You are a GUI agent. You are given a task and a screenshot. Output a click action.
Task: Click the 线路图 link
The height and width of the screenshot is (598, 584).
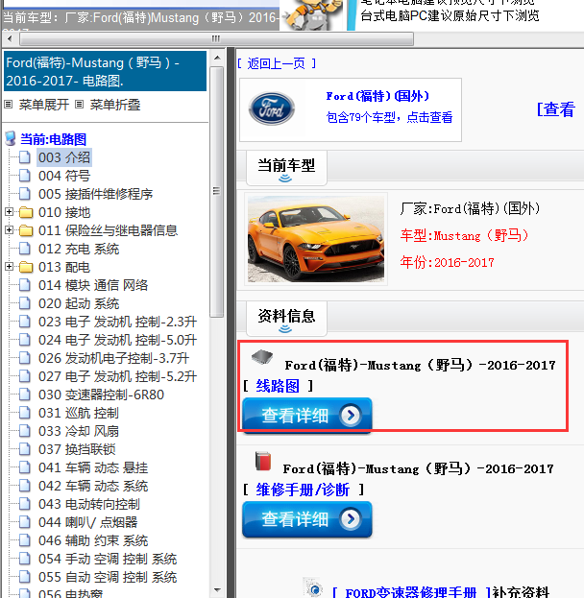pyautogui.click(x=278, y=386)
